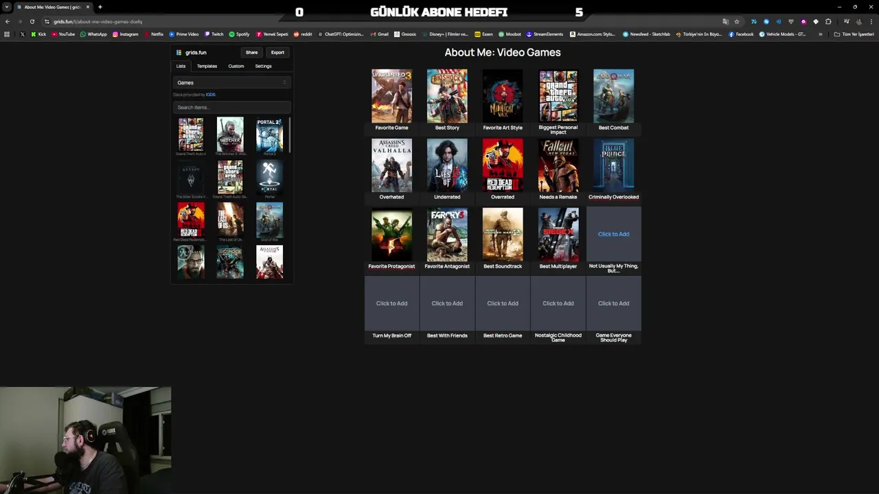The image size is (879, 494).
Task: Open the Netflix bookmark
Action: [x=154, y=34]
